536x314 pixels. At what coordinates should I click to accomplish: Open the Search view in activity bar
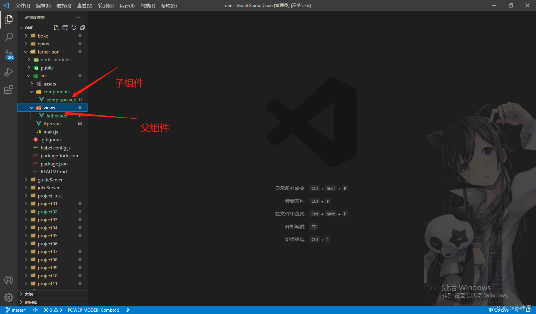[9, 37]
